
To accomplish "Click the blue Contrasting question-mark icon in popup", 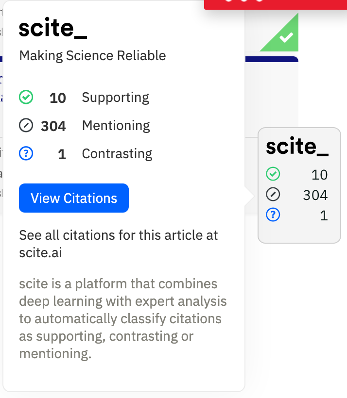I will 26,154.
